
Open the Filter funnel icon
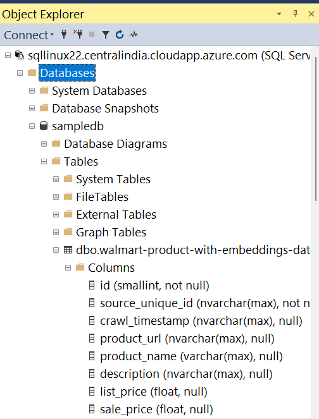(x=106, y=35)
